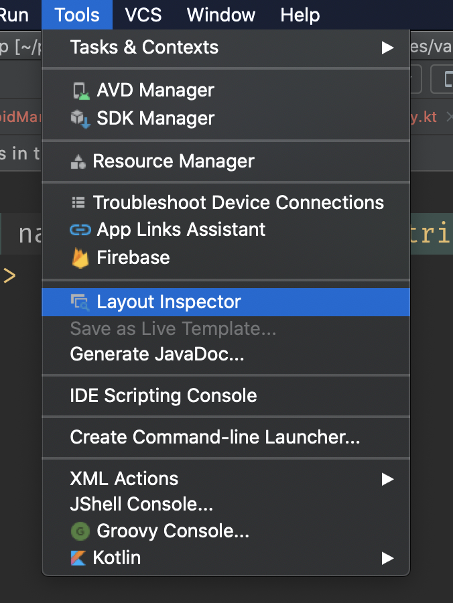Screen dimensions: 453x603
Task: Open SDK Manager menu entry
Action: [x=226, y=119]
